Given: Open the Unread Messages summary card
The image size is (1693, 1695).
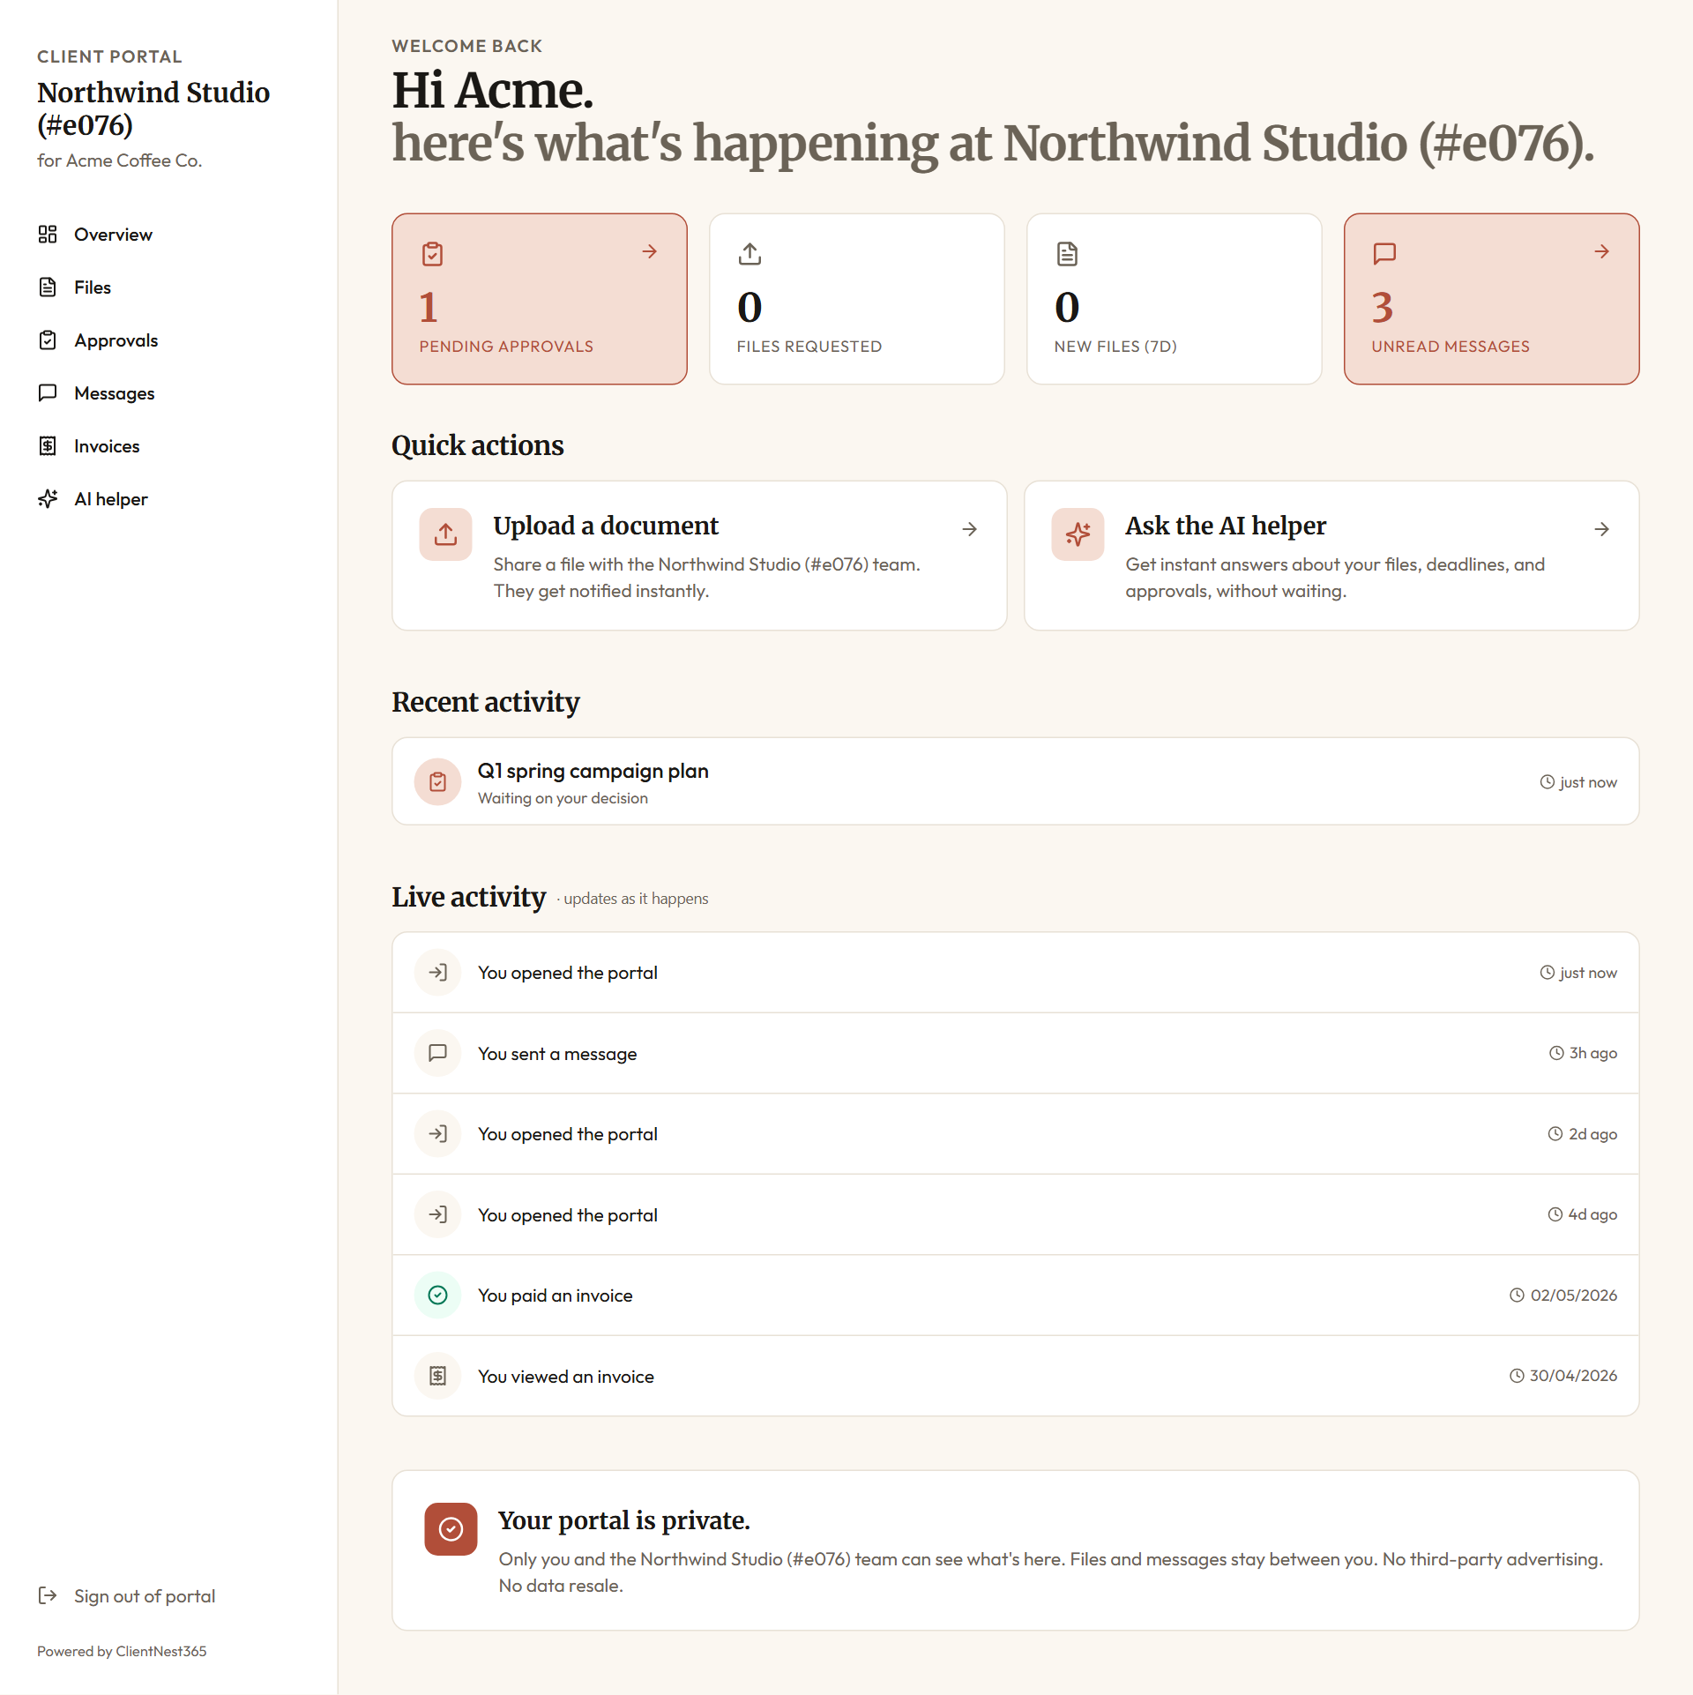Looking at the screenshot, I should (x=1492, y=299).
